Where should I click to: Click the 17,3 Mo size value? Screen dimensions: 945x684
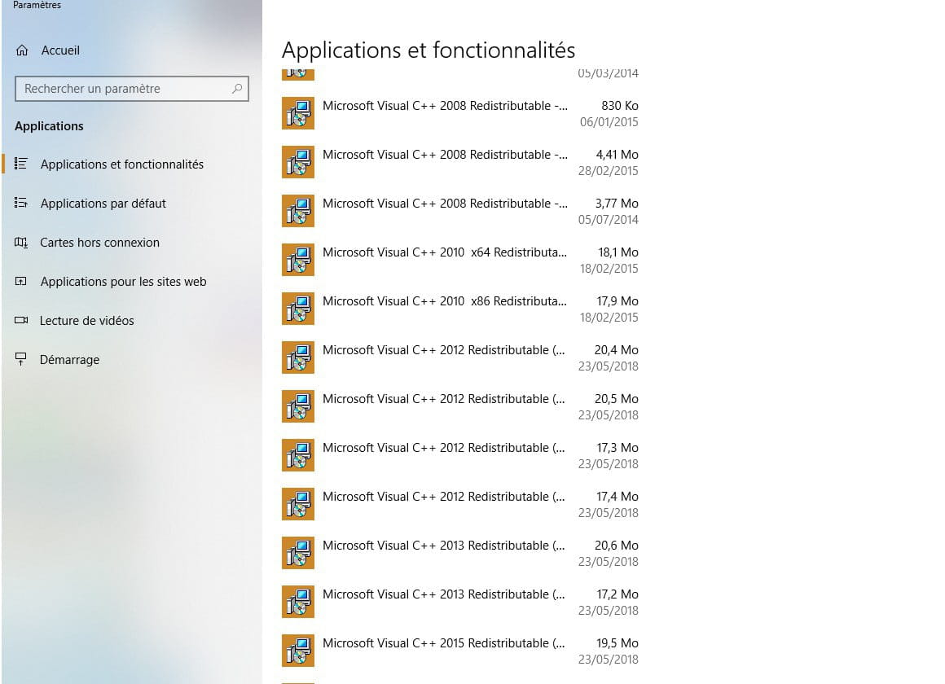618,447
